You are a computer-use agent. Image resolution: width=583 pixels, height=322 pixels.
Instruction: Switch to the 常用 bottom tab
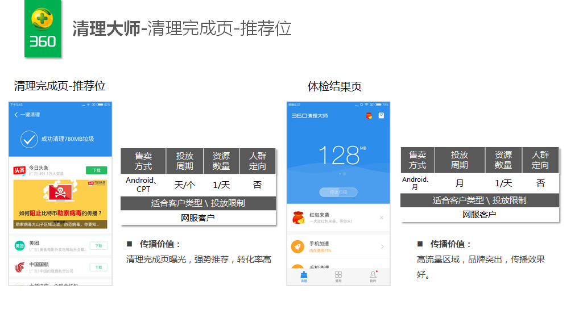[338, 277]
